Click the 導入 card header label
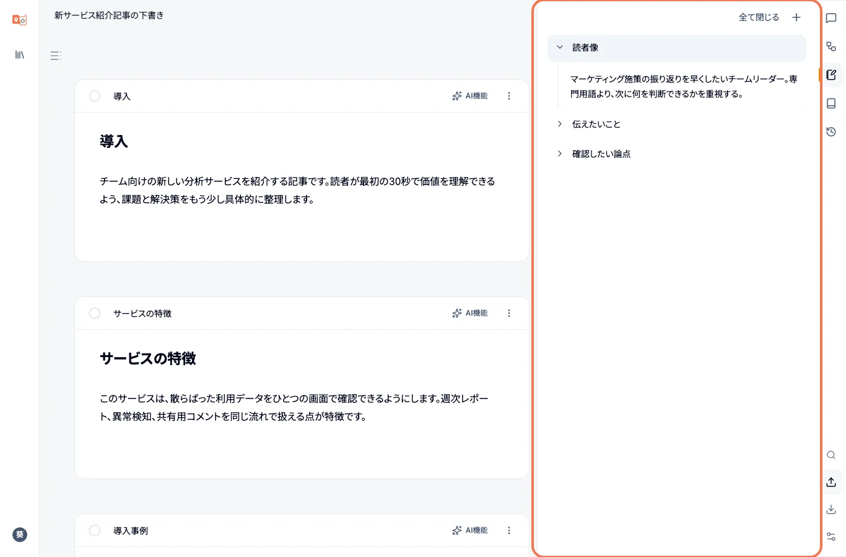The height and width of the screenshot is (557, 846). [122, 97]
